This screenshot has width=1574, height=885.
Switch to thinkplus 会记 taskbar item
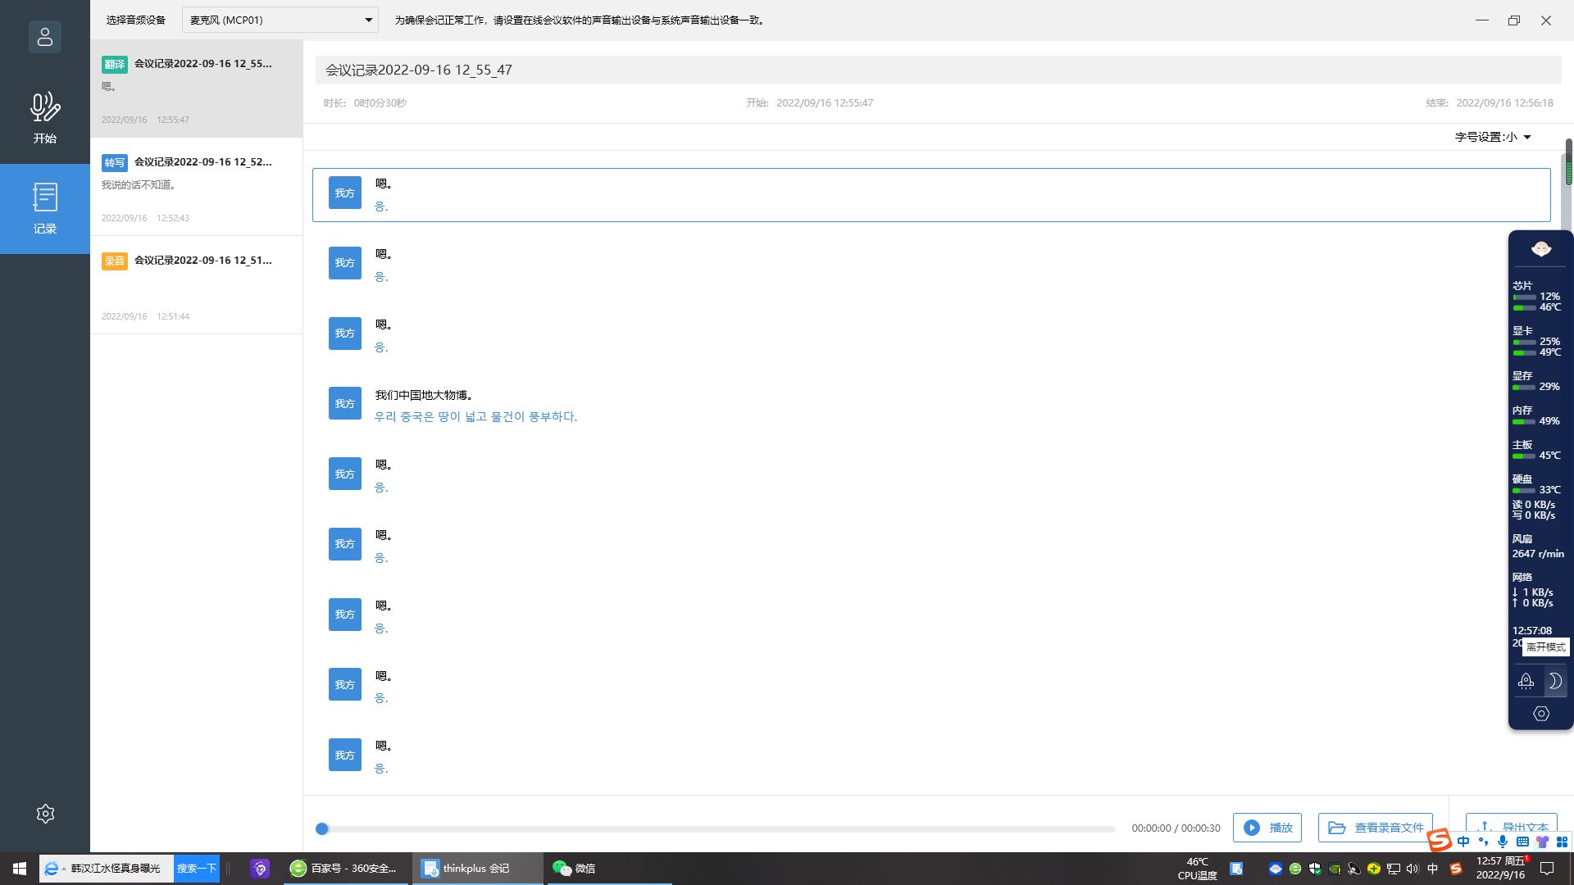(x=477, y=869)
